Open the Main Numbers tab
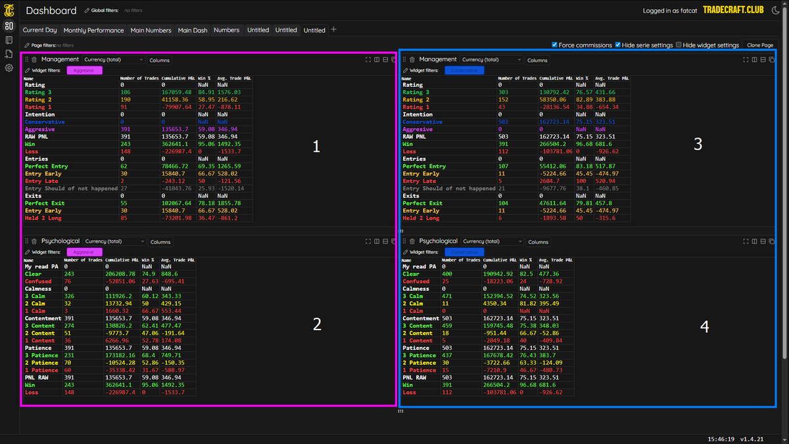 [151, 30]
